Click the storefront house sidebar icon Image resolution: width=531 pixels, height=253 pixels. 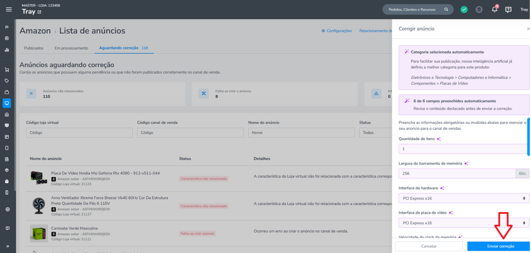coord(7,114)
